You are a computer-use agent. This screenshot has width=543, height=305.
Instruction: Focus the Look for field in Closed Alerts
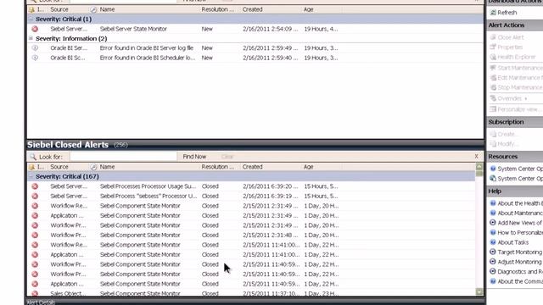tap(123, 157)
